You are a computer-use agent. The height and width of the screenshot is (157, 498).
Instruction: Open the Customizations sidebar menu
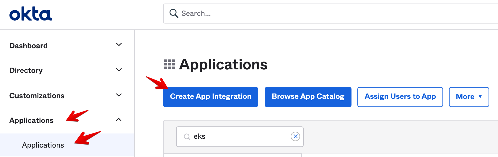pyautogui.click(x=37, y=96)
